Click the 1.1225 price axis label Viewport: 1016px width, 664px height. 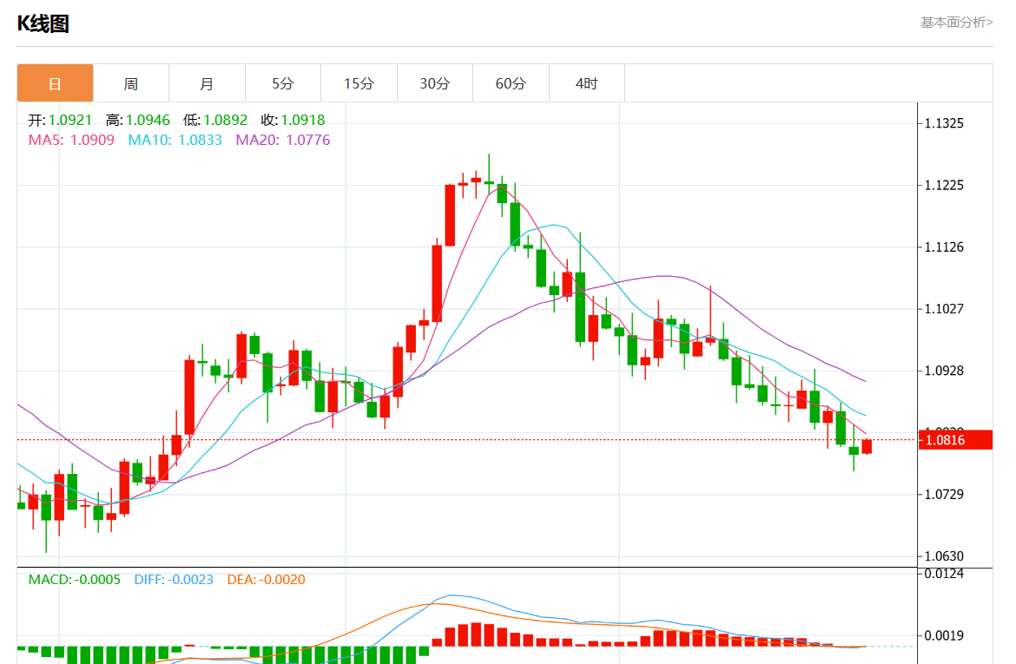(x=944, y=185)
